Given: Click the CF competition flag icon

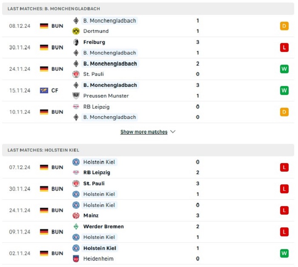Looking at the screenshot, I should tap(44, 91).
